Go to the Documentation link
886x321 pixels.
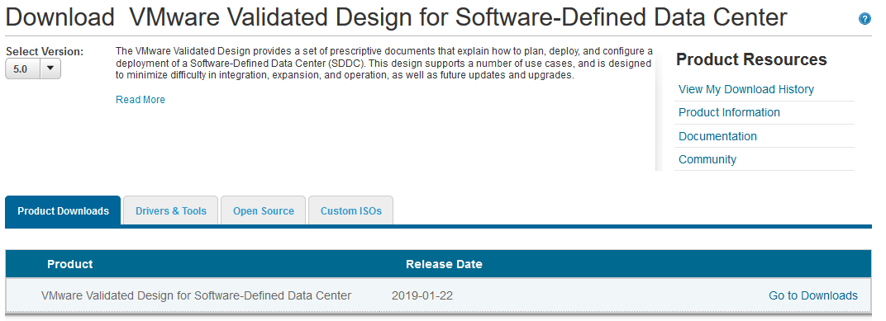717,136
